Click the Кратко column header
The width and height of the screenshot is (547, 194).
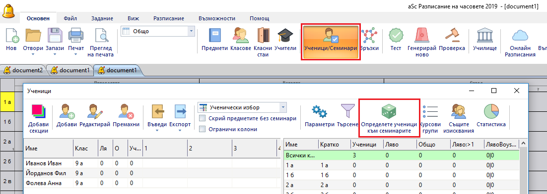tap(334, 144)
